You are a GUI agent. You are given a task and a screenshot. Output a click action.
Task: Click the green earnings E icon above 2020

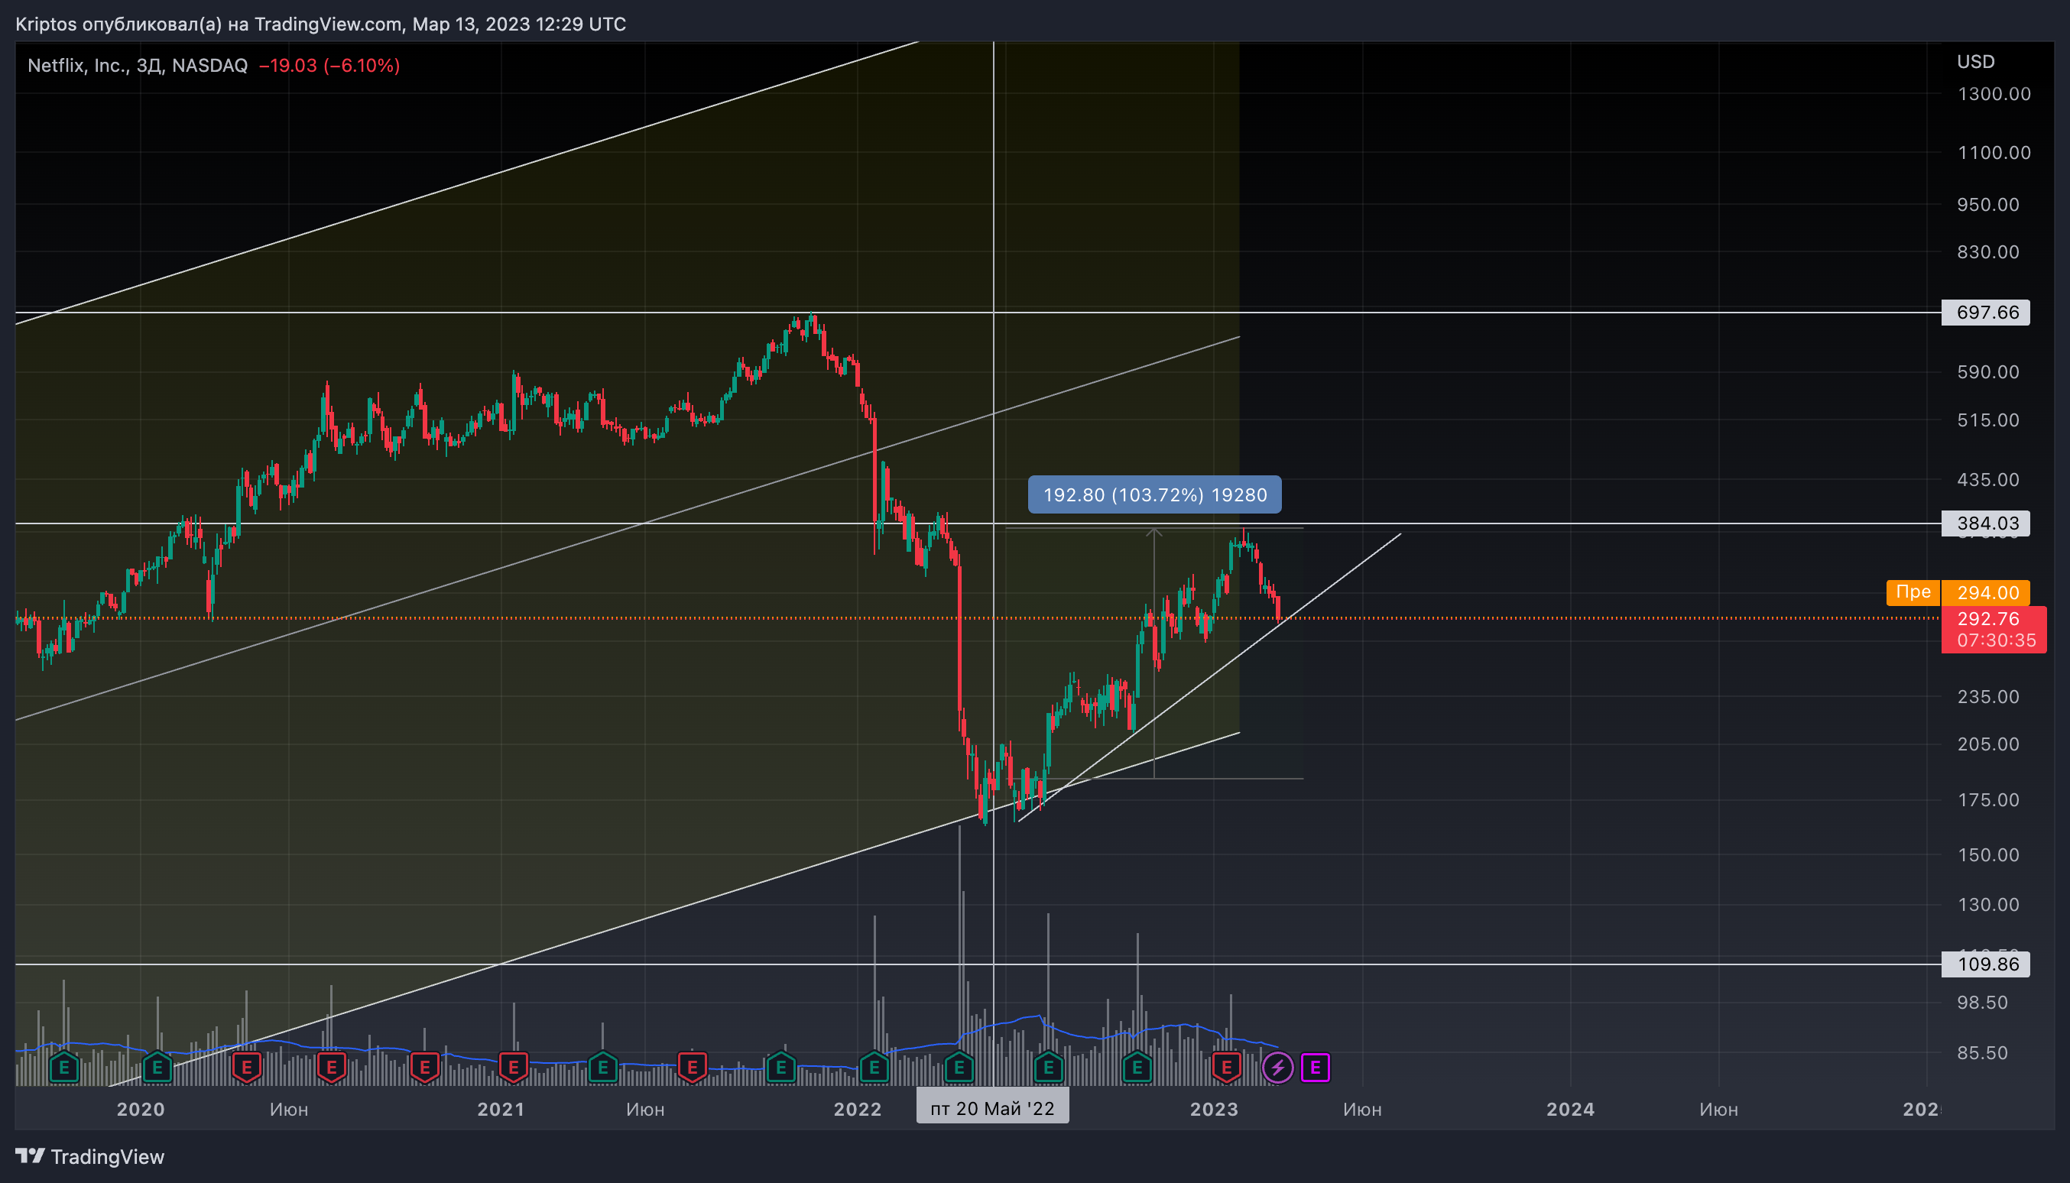click(157, 1068)
